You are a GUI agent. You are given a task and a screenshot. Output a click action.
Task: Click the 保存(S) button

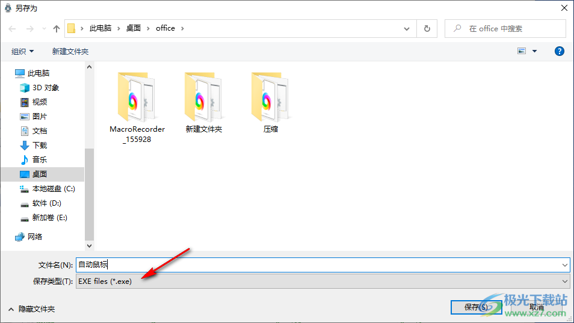pyautogui.click(x=477, y=307)
